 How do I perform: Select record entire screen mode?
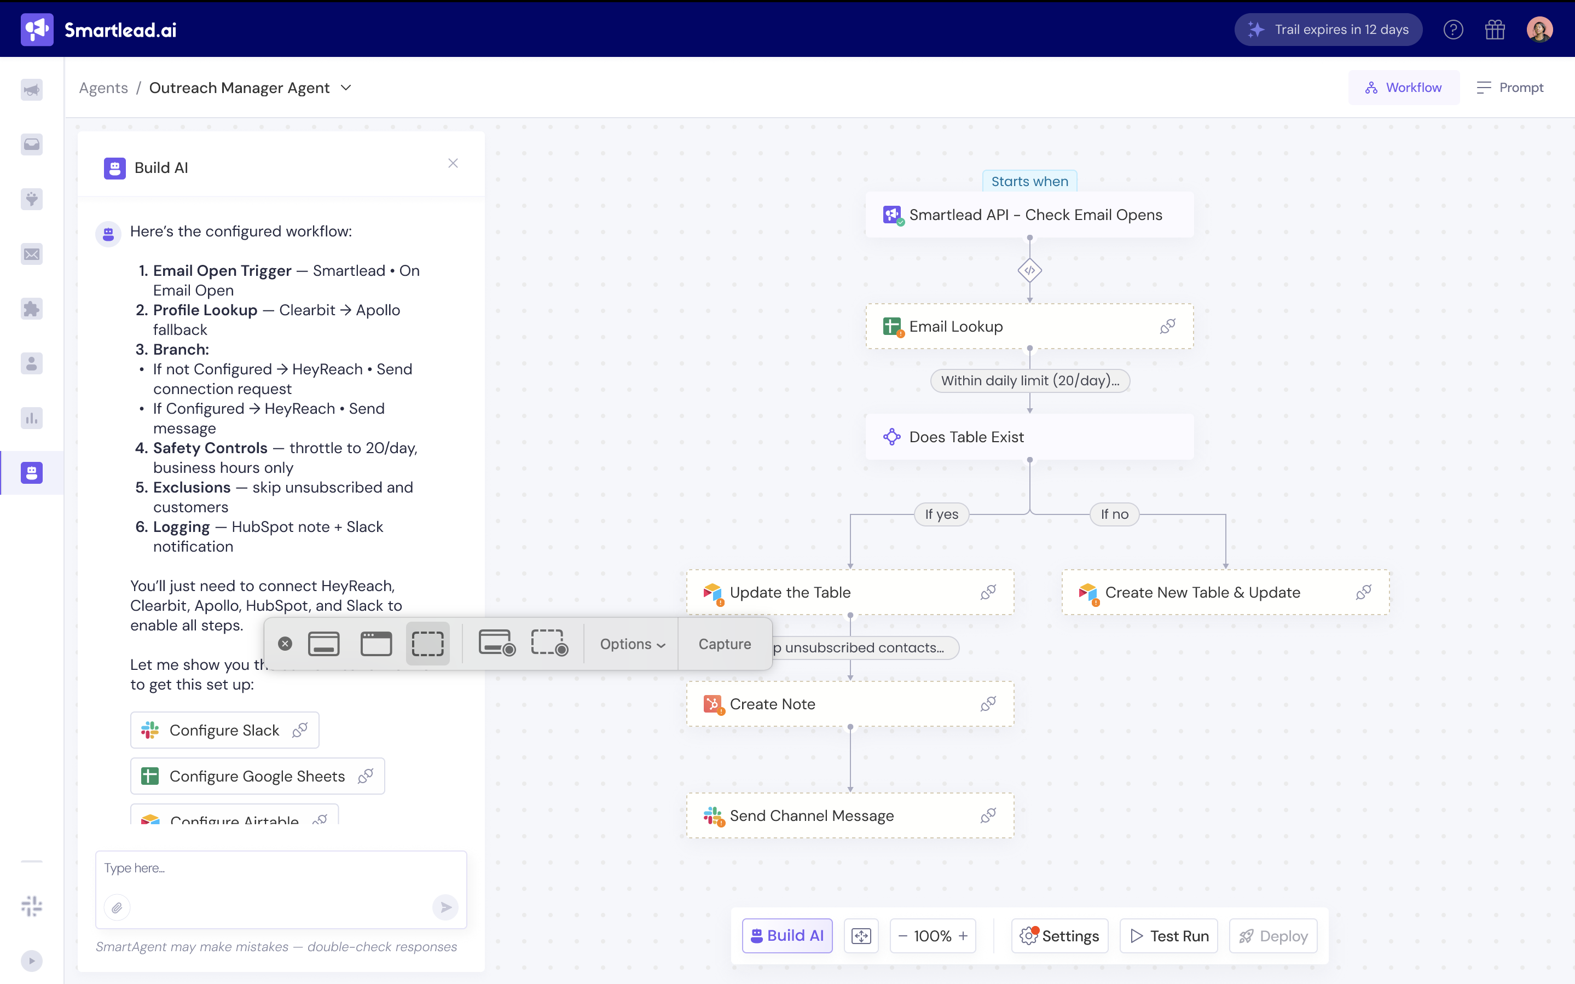[x=497, y=643]
